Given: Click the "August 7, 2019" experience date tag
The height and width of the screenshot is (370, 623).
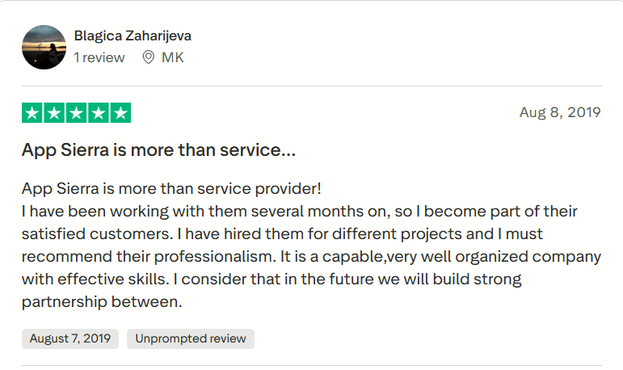Looking at the screenshot, I should click(70, 338).
